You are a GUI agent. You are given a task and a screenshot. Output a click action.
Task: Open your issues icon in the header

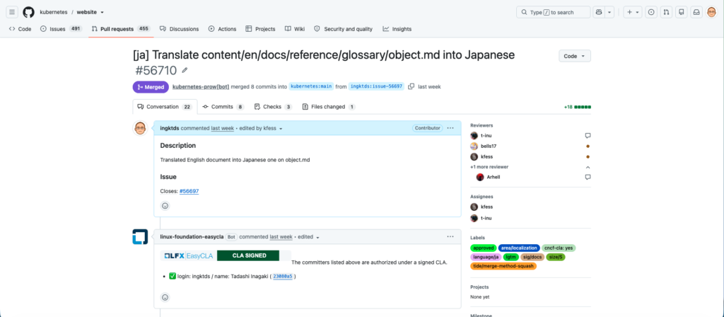pyautogui.click(x=651, y=12)
